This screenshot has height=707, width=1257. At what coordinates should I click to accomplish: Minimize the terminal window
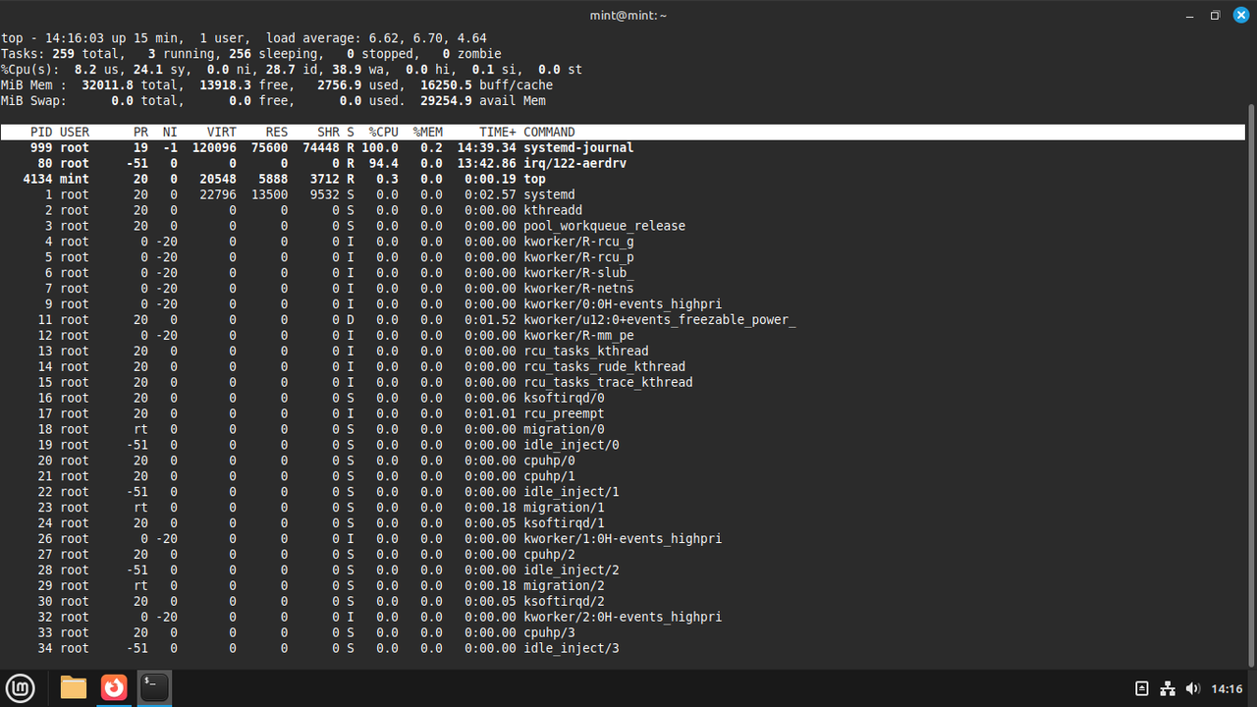tap(1188, 15)
